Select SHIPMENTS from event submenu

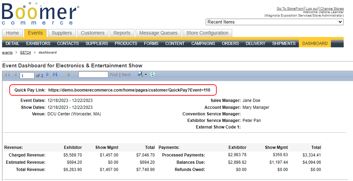point(284,44)
